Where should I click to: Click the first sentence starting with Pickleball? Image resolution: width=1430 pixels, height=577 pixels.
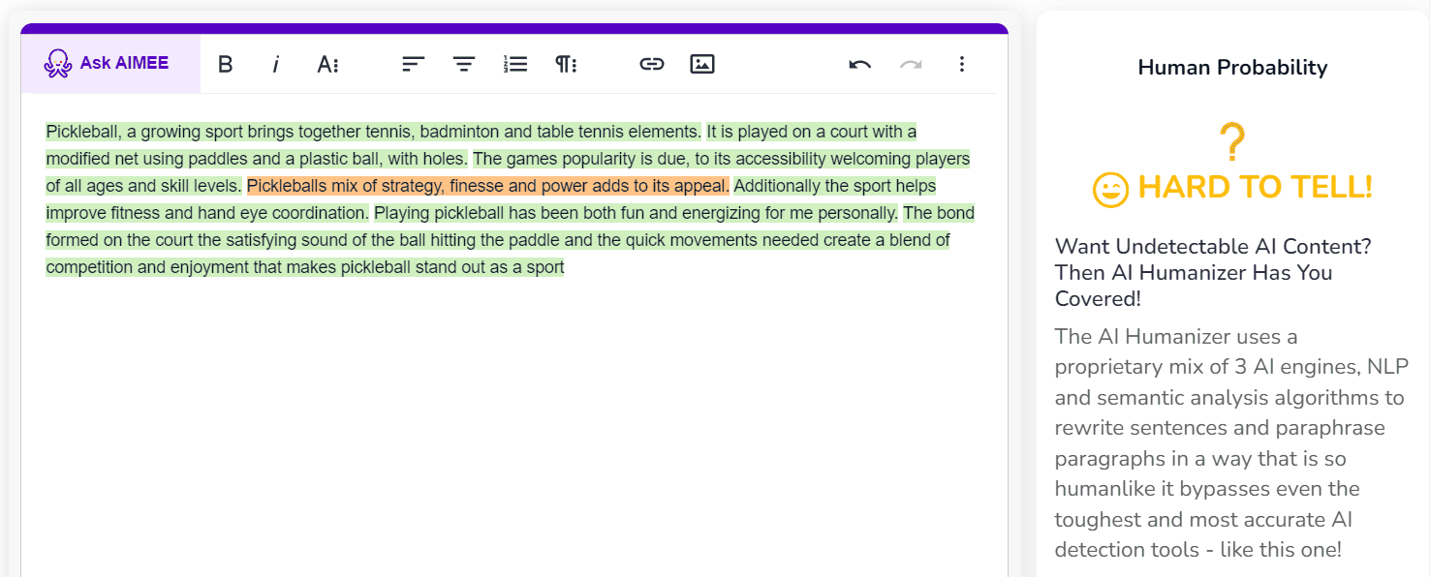(373, 132)
